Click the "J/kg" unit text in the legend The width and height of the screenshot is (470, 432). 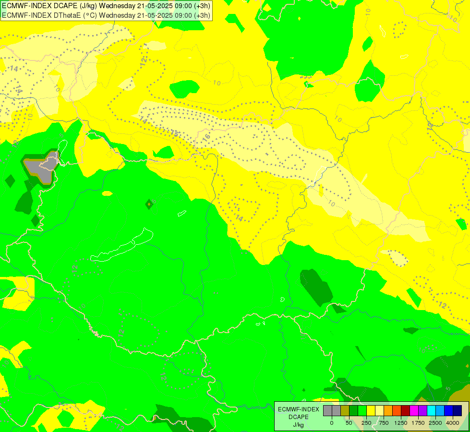(x=299, y=425)
